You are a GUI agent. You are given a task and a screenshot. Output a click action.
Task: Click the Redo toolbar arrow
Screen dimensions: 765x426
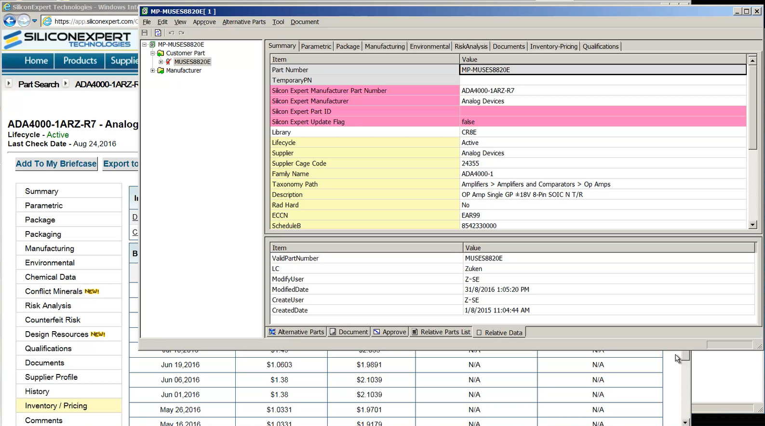coord(181,33)
